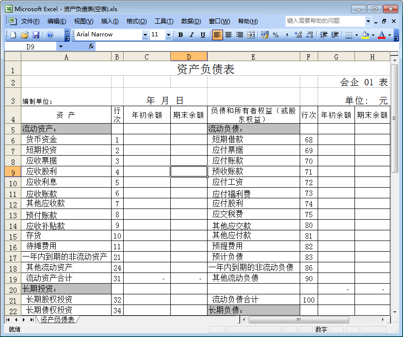
Task: Open the 工具(T) menu
Action: point(164,21)
